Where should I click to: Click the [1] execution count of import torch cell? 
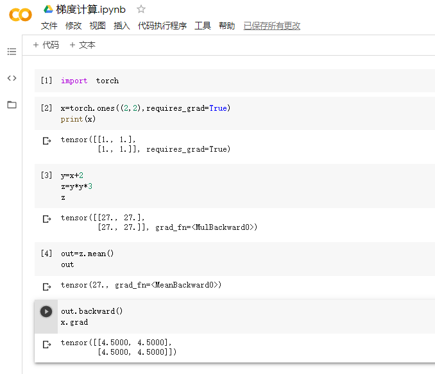tap(46, 80)
